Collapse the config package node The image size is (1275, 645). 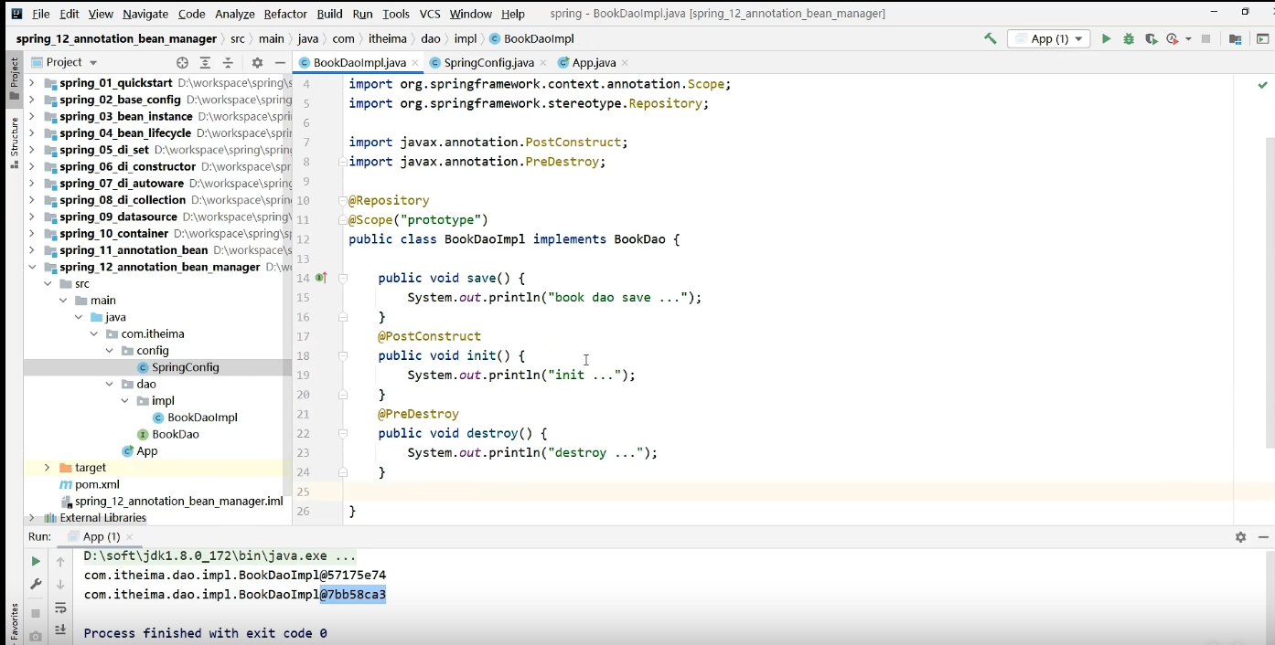pyautogui.click(x=110, y=351)
